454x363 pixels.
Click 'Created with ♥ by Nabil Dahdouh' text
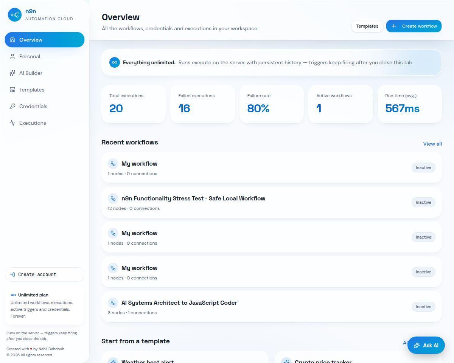(35, 349)
